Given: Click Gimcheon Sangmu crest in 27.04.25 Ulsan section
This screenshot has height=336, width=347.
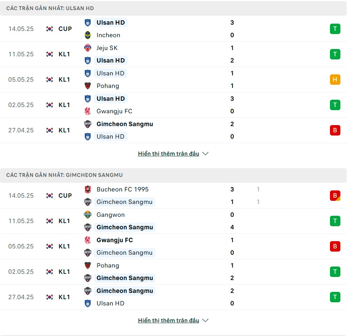Looking at the screenshot, I should (88, 124).
